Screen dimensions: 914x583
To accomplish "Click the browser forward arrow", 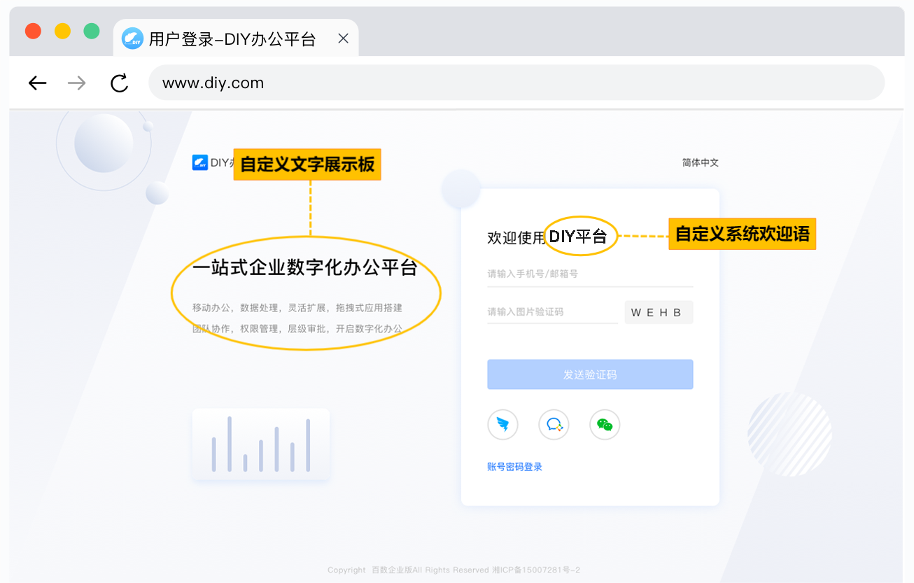I will [76, 83].
